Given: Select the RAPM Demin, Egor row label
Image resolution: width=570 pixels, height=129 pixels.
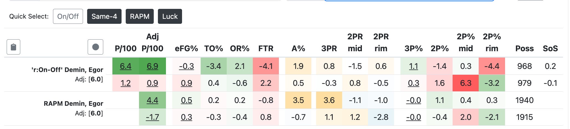Looking at the screenshot, I should (73, 104).
